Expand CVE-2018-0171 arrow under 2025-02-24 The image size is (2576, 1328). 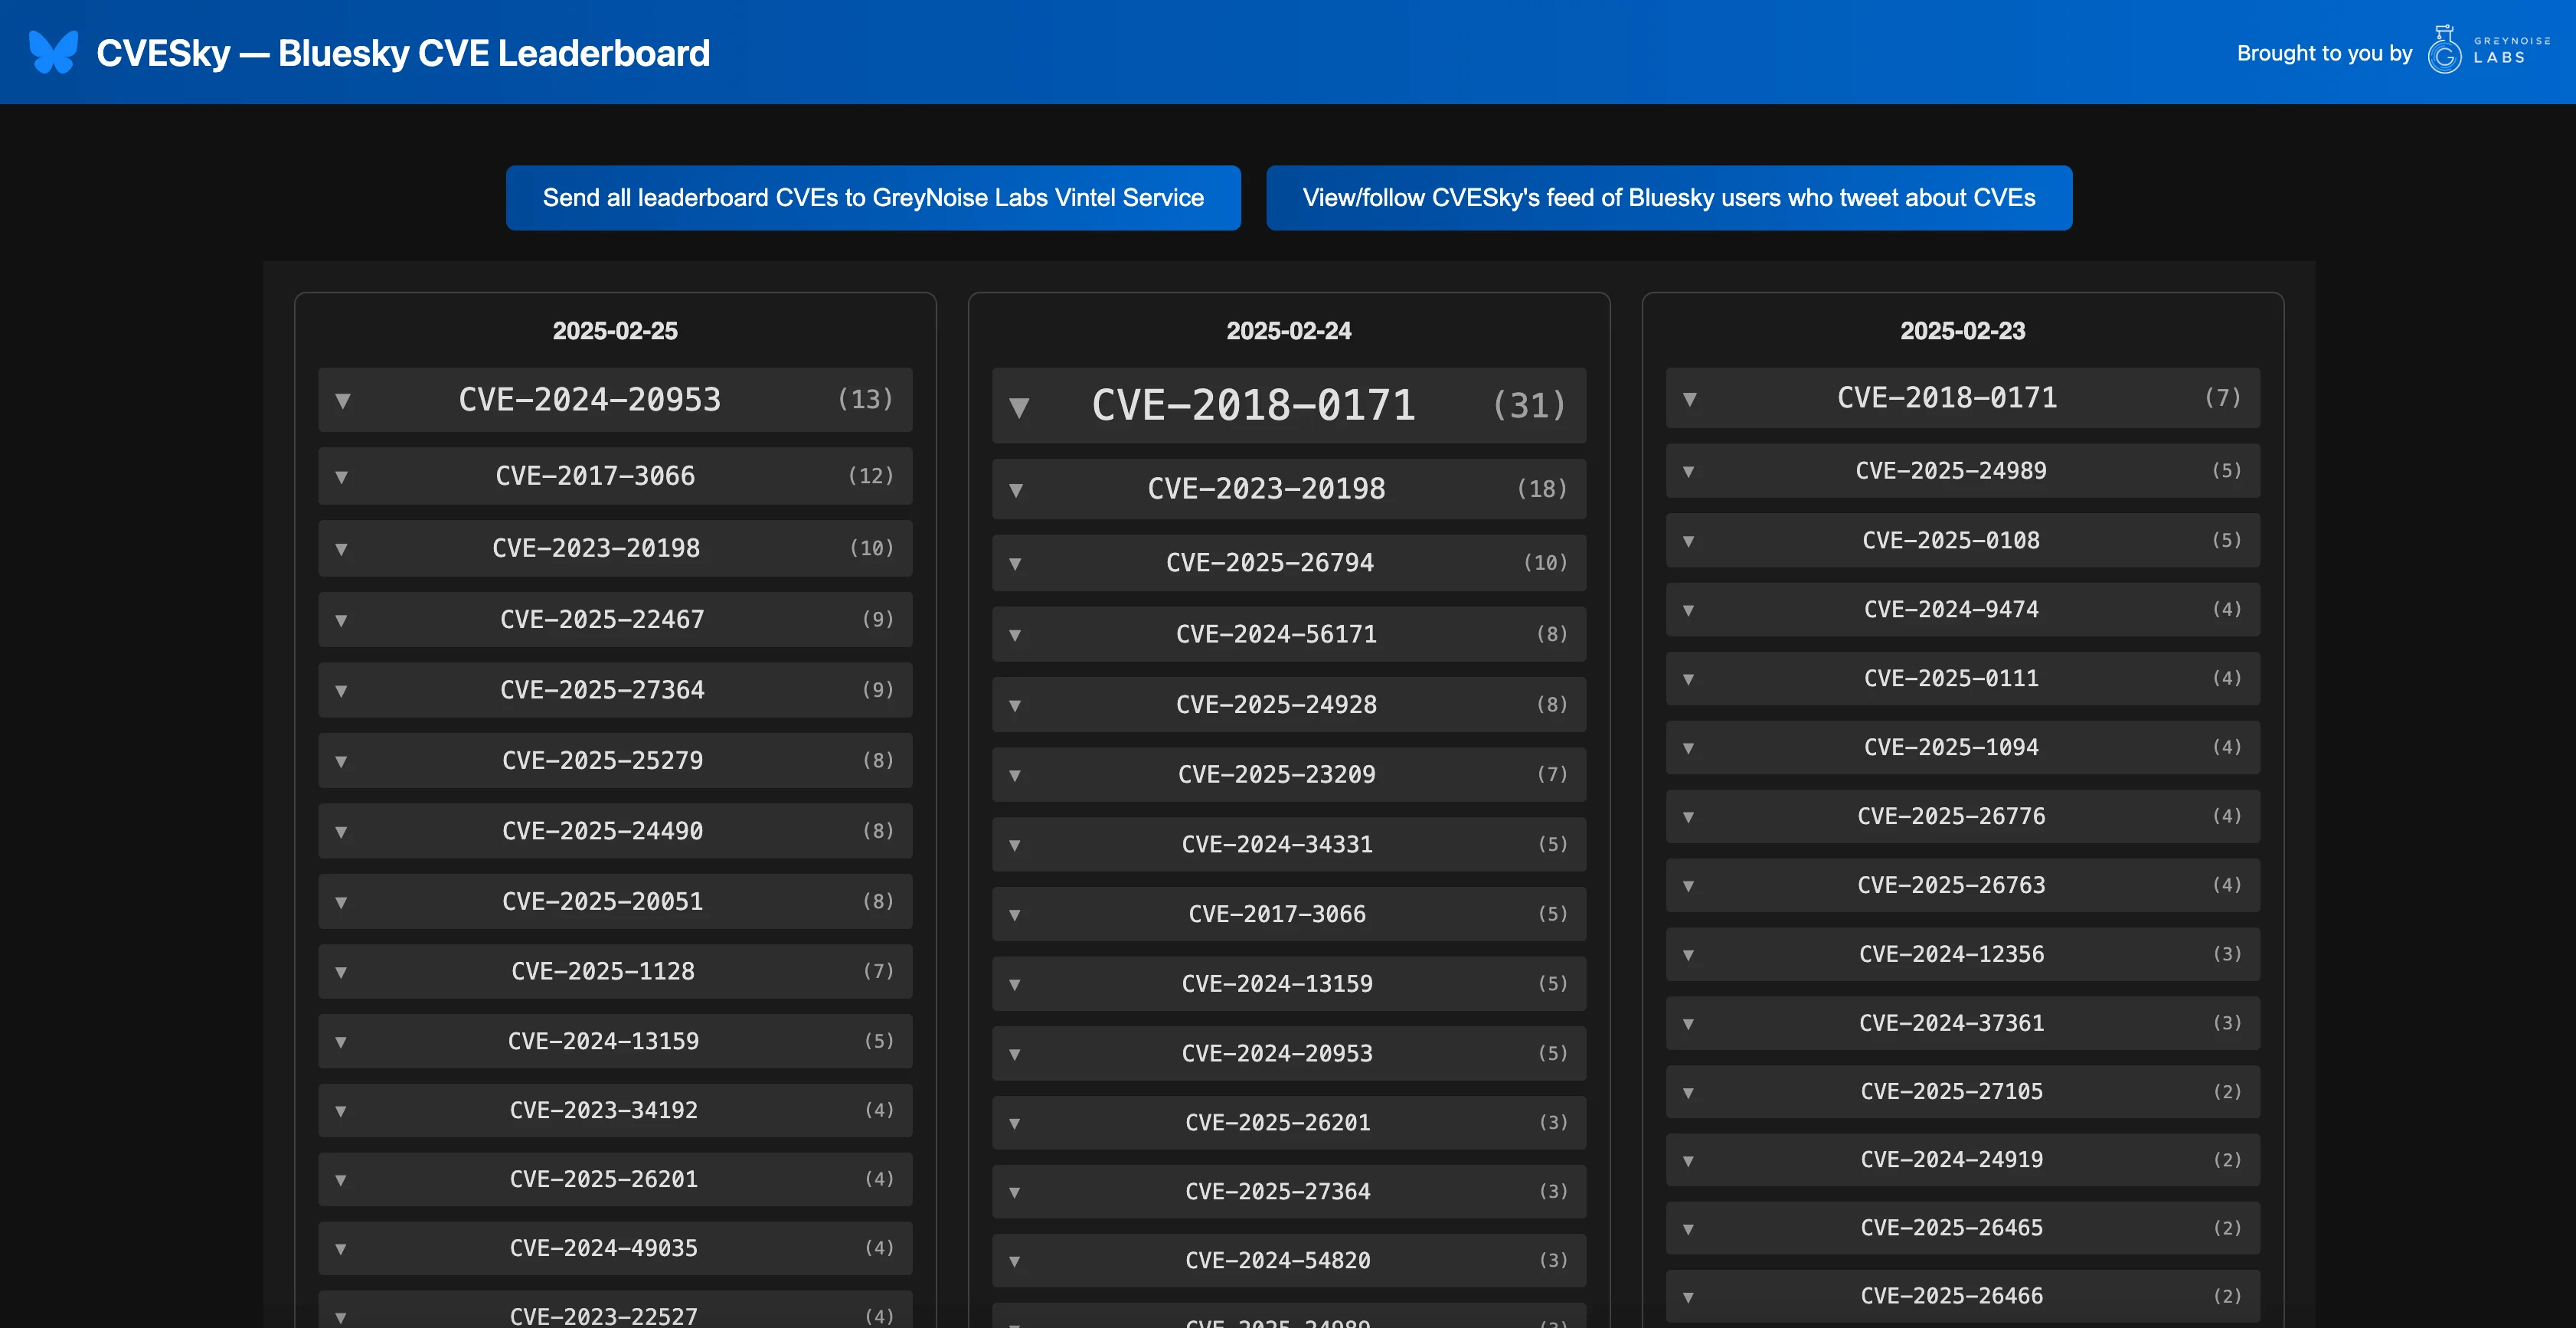point(1019,407)
